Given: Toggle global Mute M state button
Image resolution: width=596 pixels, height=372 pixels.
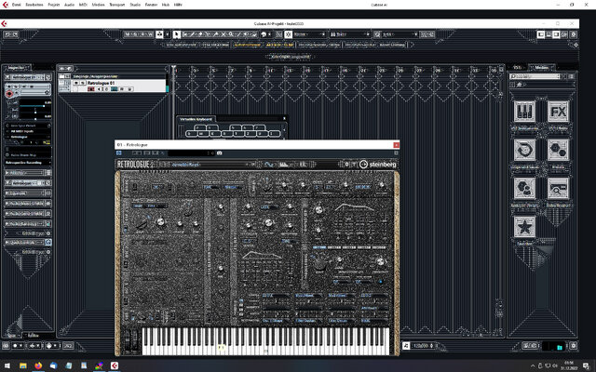Looking at the screenshot, I should click(x=128, y=34).
